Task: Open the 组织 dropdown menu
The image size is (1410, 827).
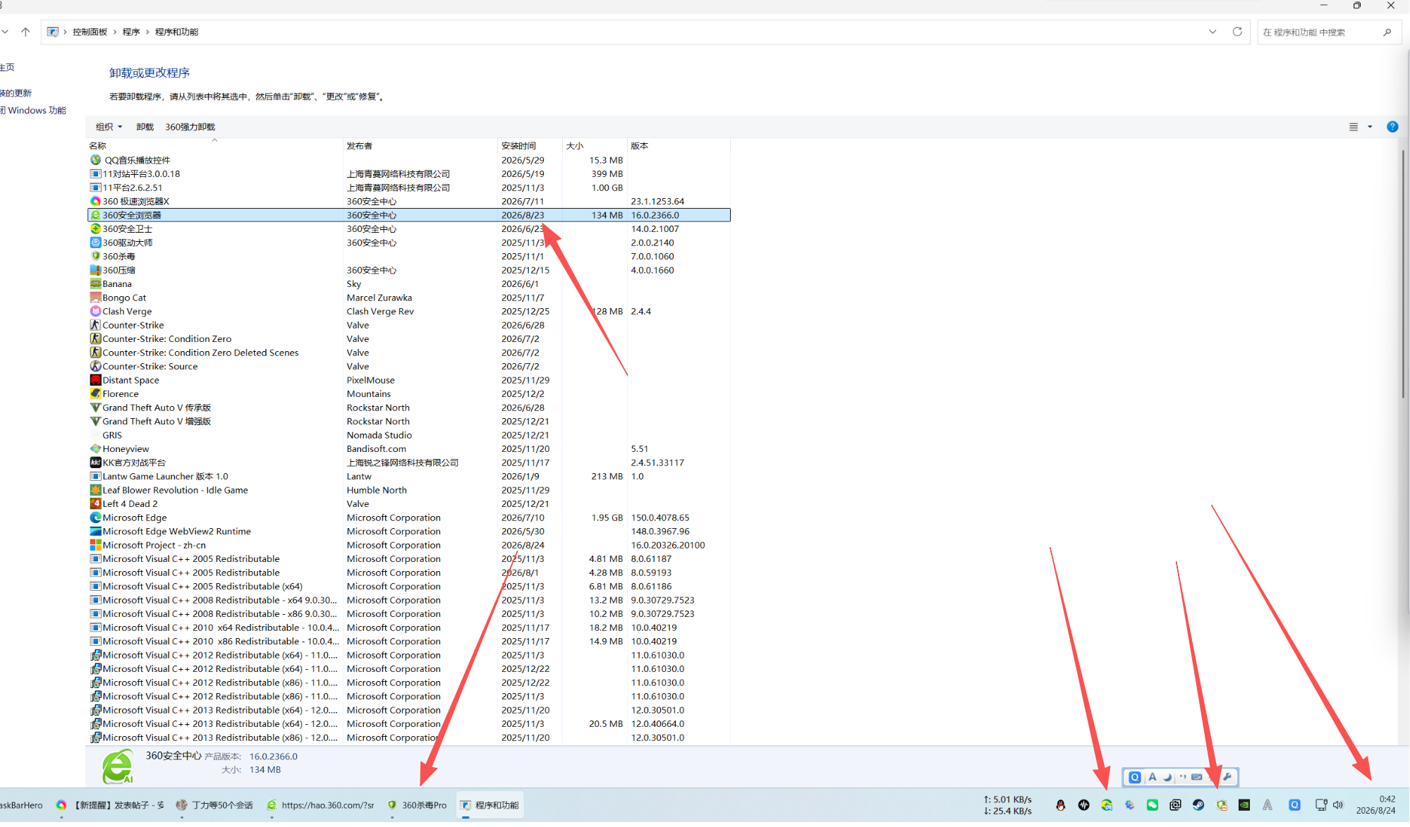Action: (109, 128)
